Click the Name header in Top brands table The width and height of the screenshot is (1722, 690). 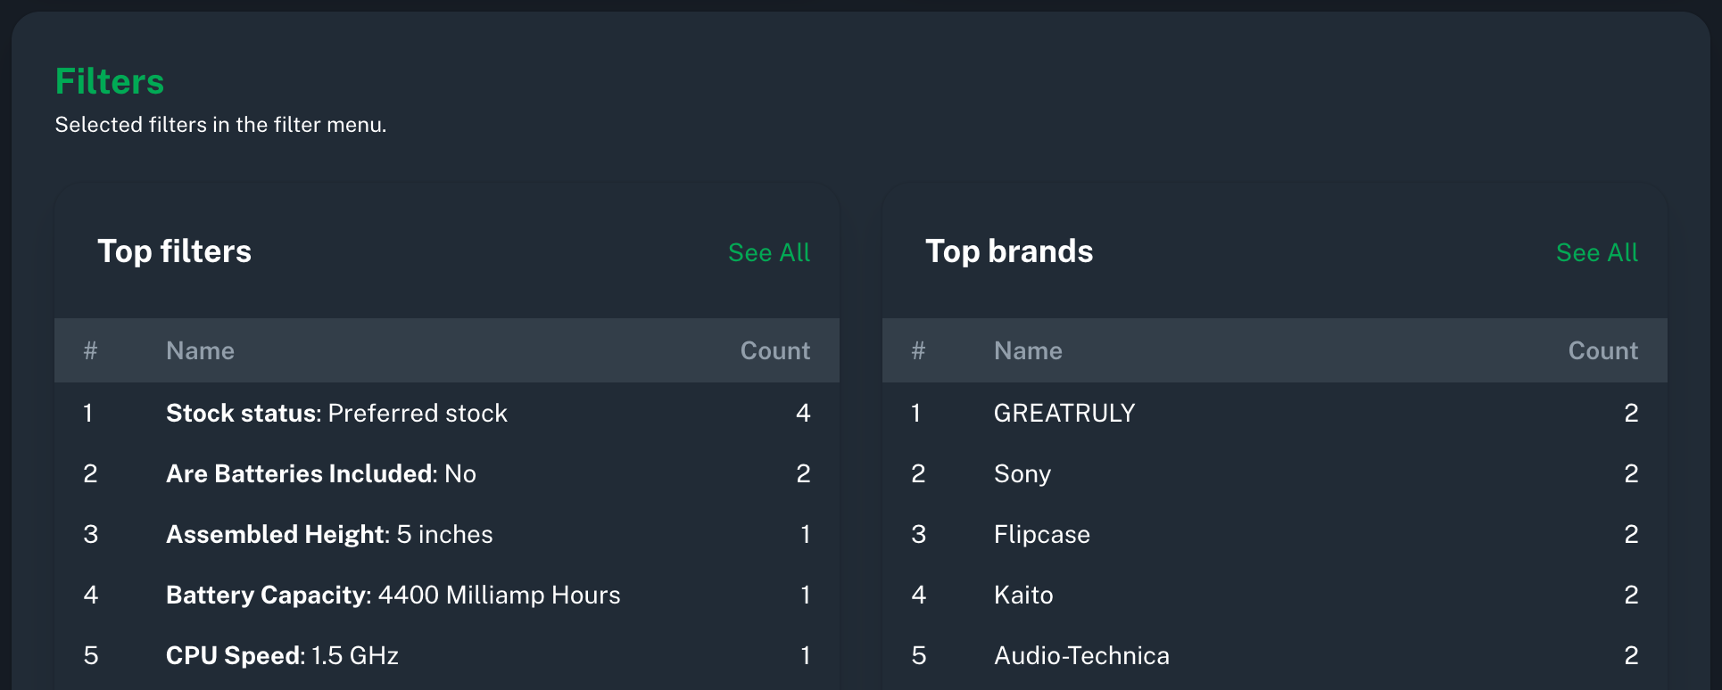coord(1028,351)
